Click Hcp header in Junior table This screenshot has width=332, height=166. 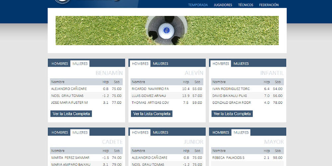pos(186,151)
